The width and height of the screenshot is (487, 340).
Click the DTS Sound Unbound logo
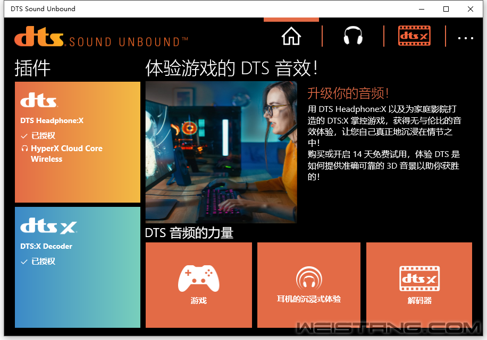pyautogui.click(x=101, y=37)
